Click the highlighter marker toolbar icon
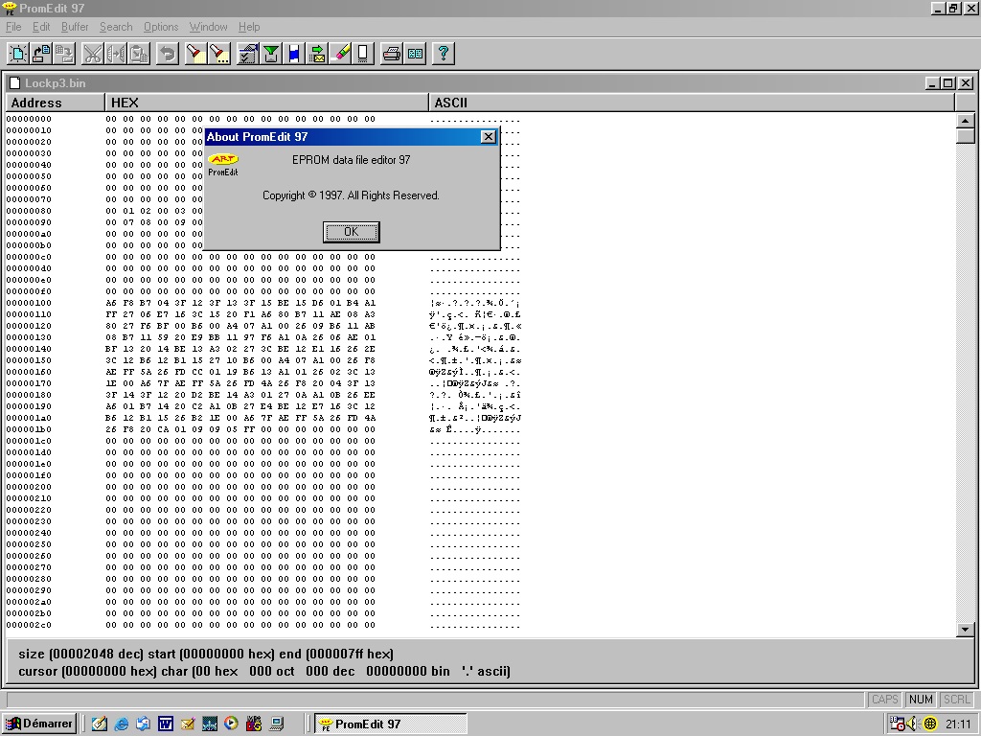Viewport: 981px width, 736px height. pos(340,54)
